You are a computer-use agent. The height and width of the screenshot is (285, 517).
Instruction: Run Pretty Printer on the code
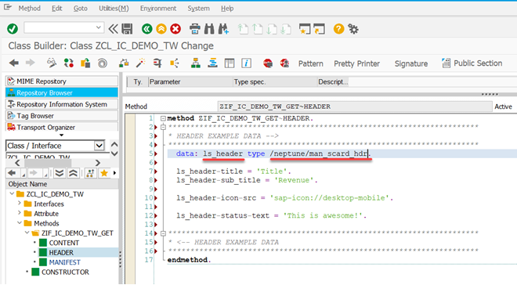coord(356,63)
